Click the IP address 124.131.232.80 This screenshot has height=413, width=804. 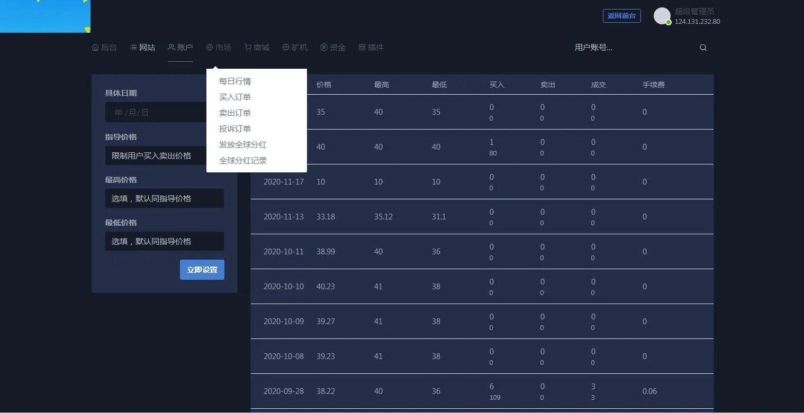coord(697,22)
